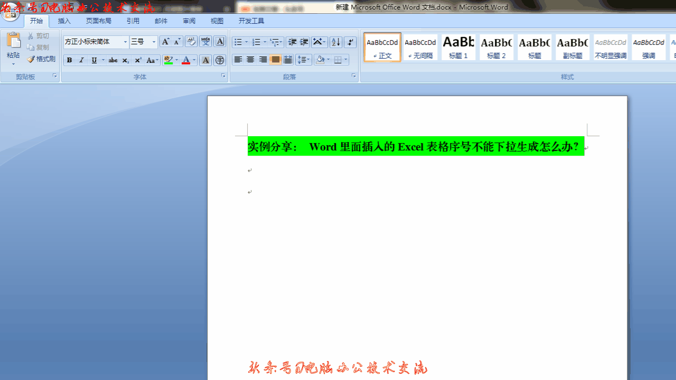Image resolution: width=676 pixels, height=380 pixels.
Task: Click the Character Shading icon
Action: 205,60
